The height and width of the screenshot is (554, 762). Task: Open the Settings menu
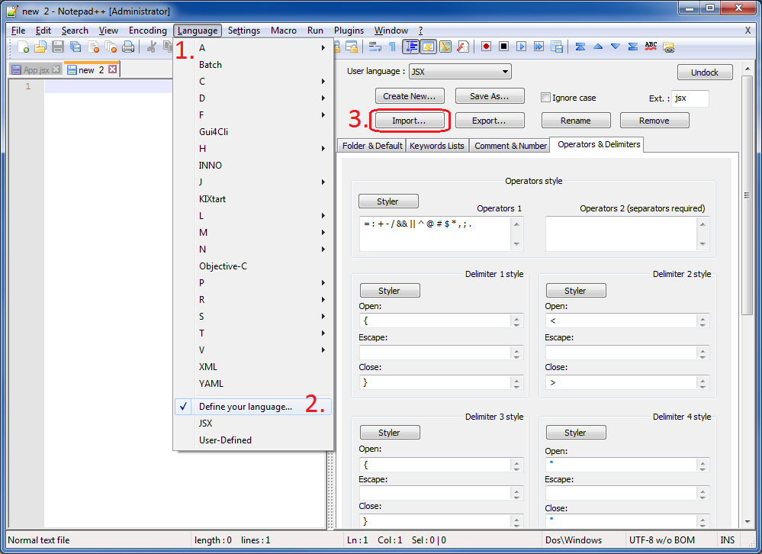[x=244, y=30]
